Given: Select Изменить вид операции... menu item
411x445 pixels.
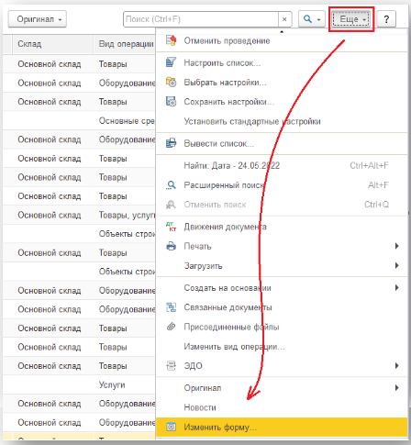Looking at the screenshot, I should tap(282, 347).
